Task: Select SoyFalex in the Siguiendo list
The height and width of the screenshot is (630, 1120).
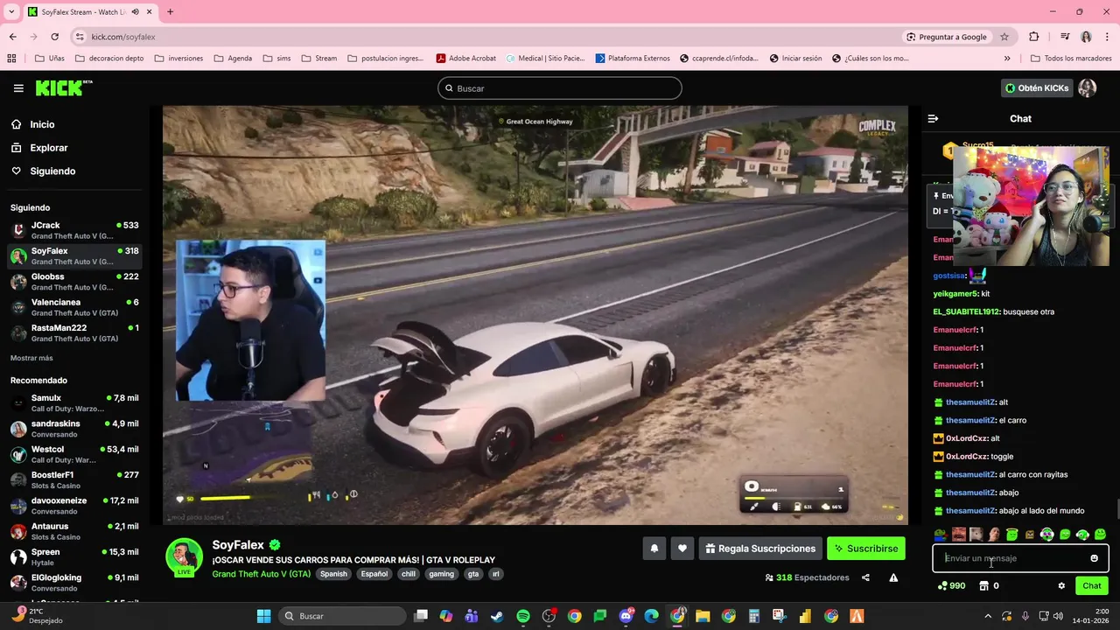Action: tap(74, 256)
